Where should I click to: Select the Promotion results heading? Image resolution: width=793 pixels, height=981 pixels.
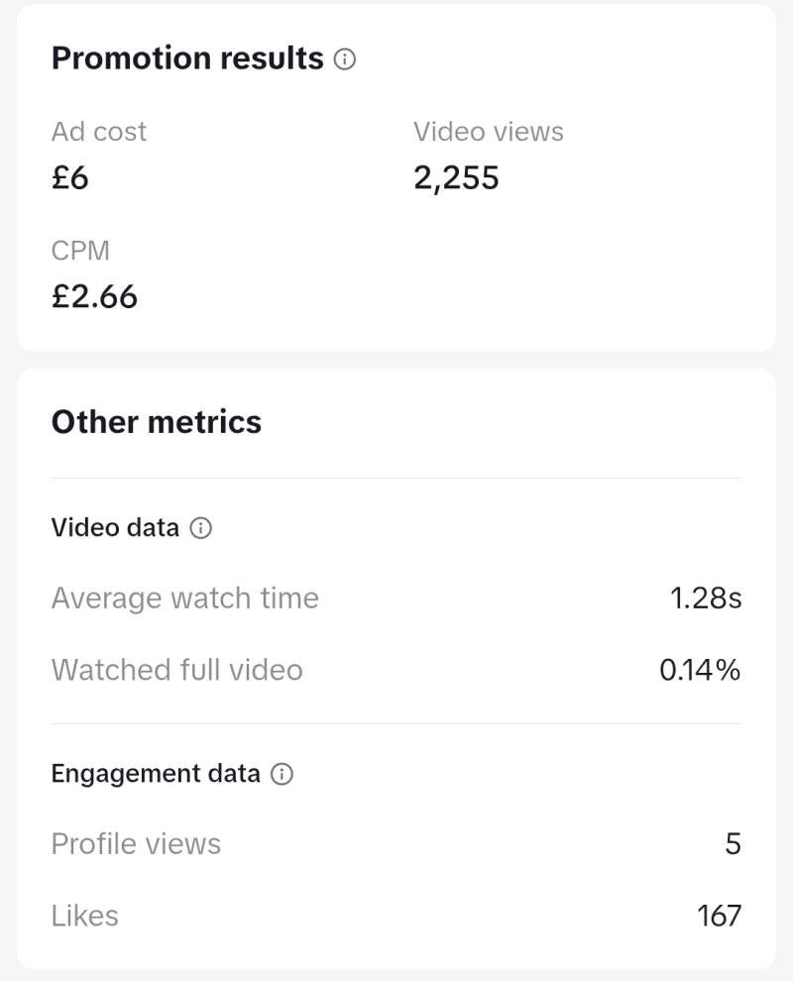point(187,58)
